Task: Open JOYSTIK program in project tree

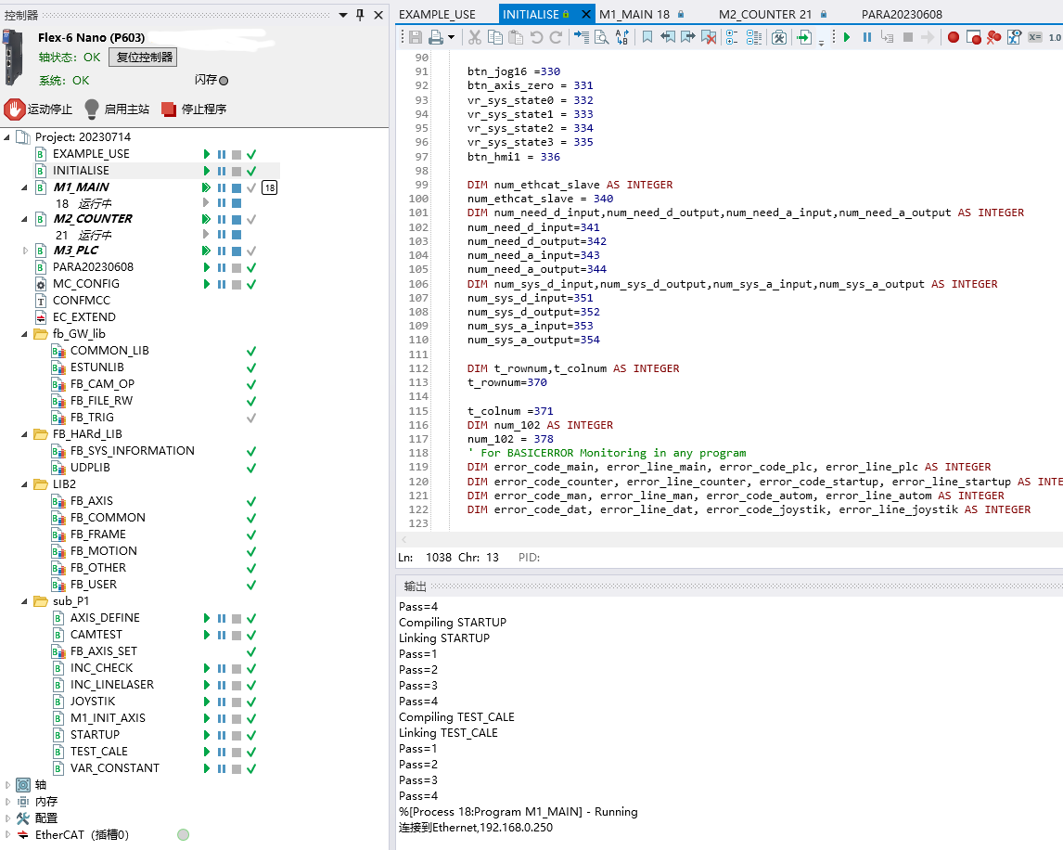Action: coord(93,702)
